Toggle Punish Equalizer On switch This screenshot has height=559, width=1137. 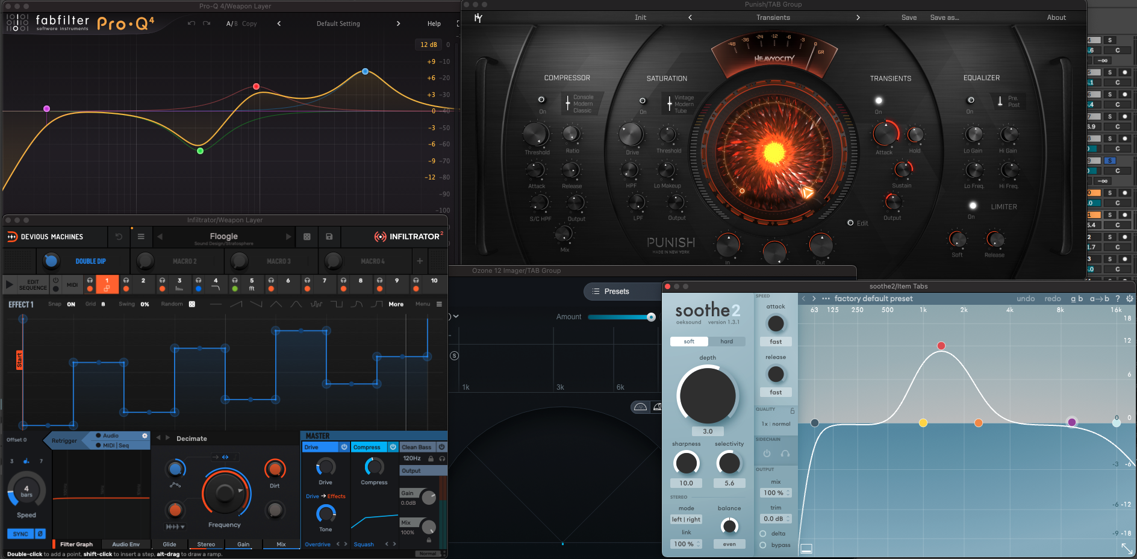(971, 100)
